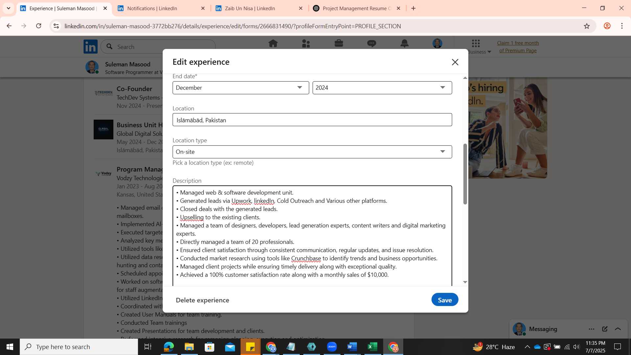Open File Explorer from taskbar
Viewport: 631px width, 355px height.
tap(189, 347)
